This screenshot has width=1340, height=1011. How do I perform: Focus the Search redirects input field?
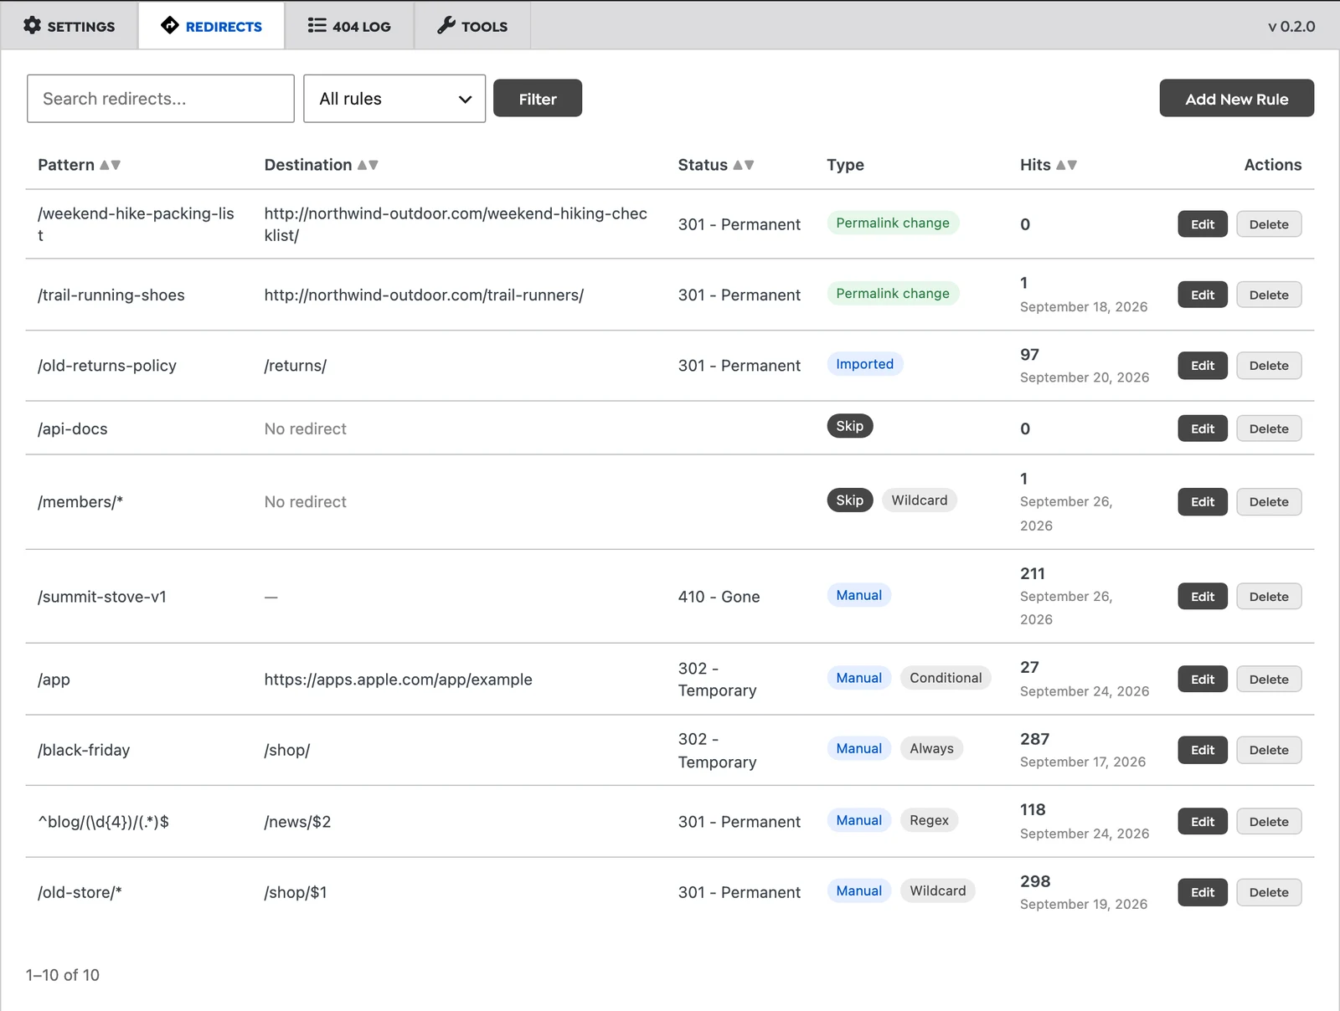161,99
